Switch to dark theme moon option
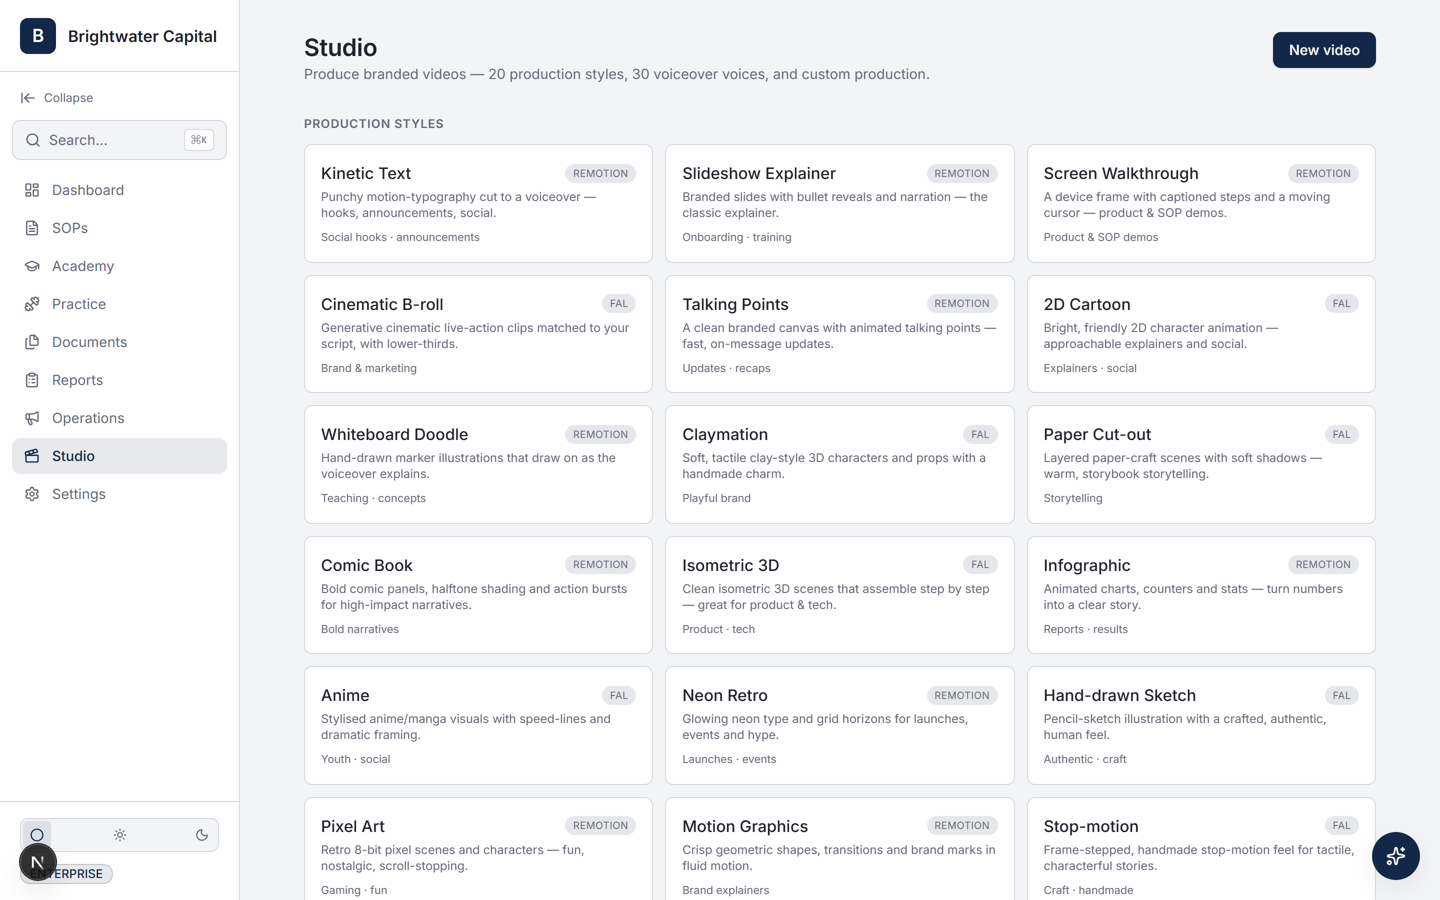The height and width of the screenshot is (900, 1440). 201,834
